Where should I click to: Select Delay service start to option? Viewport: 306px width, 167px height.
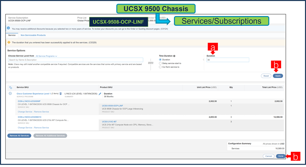tap(160, 63)
